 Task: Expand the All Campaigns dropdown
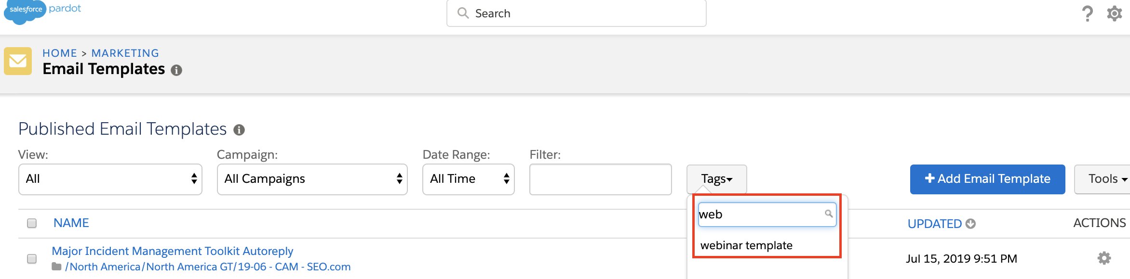(312, 179)
